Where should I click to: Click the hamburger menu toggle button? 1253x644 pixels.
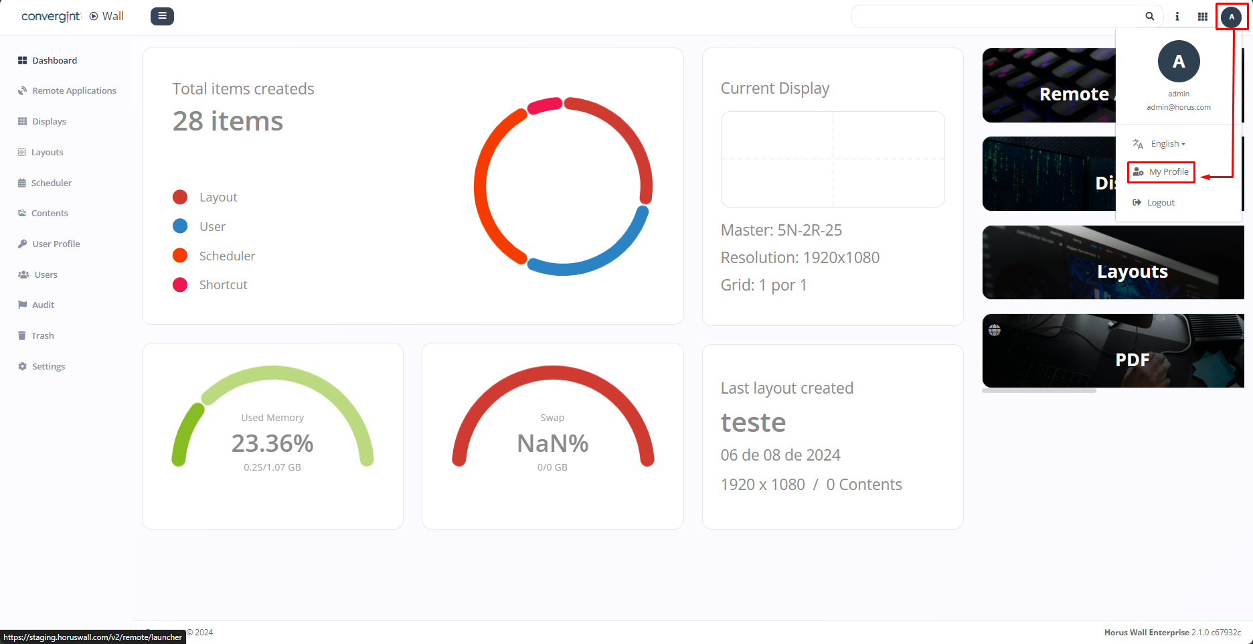162,16
